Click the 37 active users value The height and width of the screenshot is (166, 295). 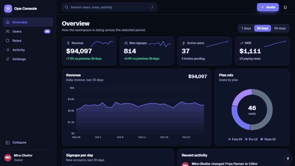tap(186, 51)
